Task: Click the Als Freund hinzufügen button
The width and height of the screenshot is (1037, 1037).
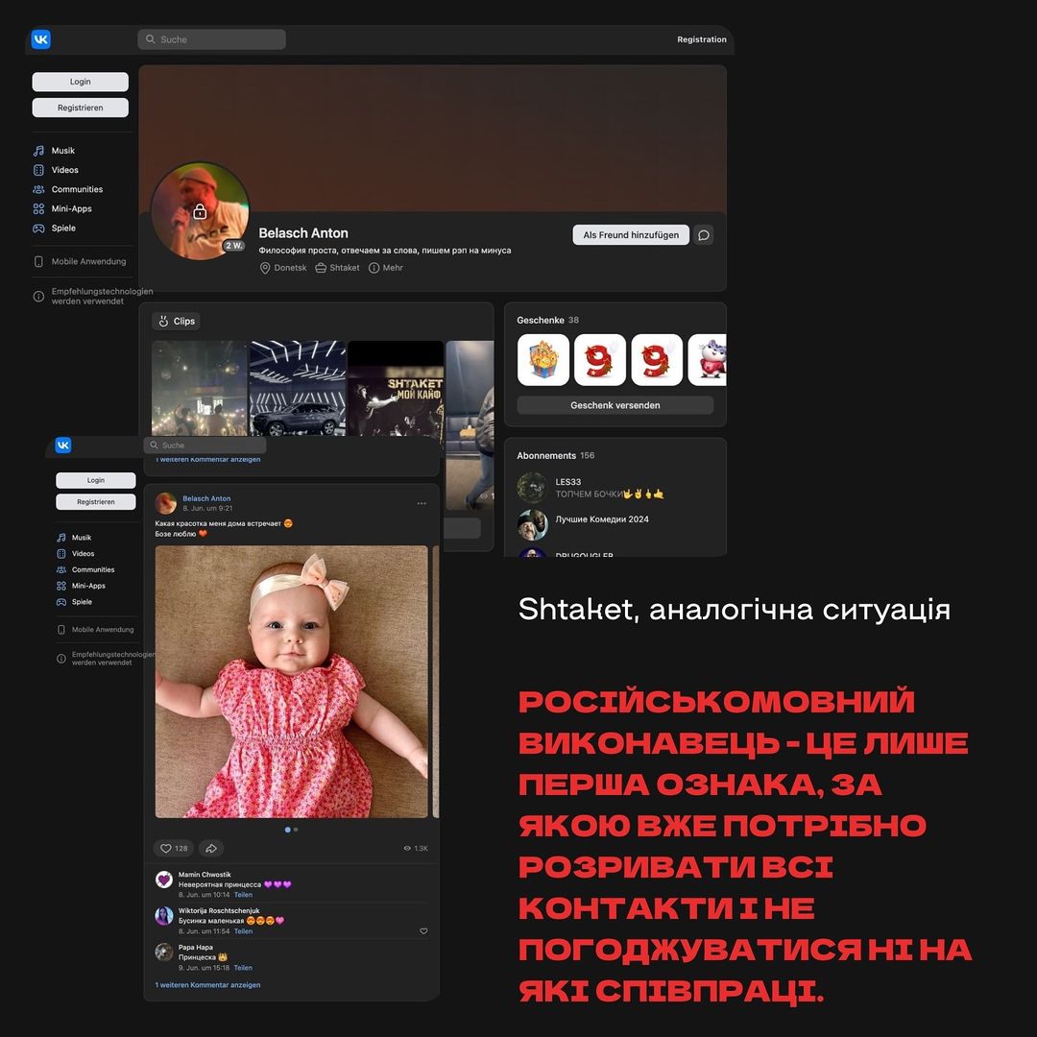Action: (631, 234)
